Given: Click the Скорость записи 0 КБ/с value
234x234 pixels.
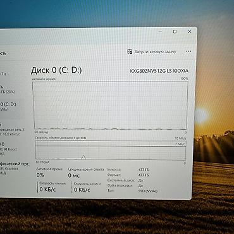Looking at the screenshot, I should (82, 190).
